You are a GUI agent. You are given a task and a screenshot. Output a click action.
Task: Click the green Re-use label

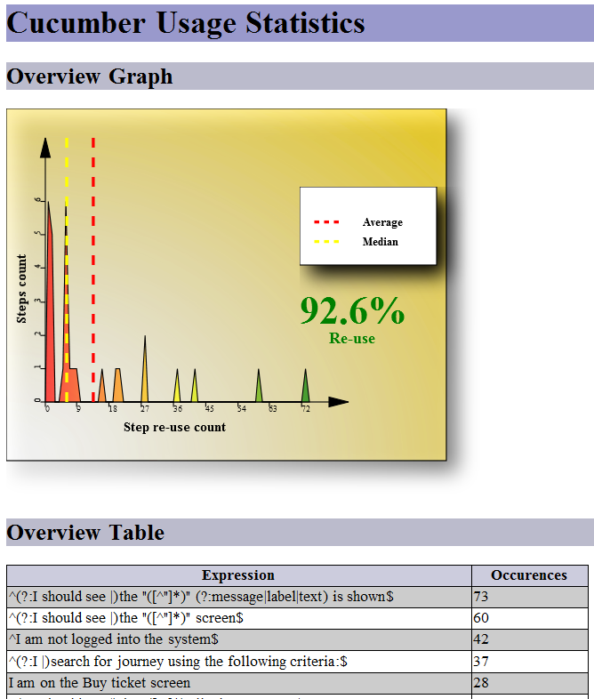tap(352, 338)
